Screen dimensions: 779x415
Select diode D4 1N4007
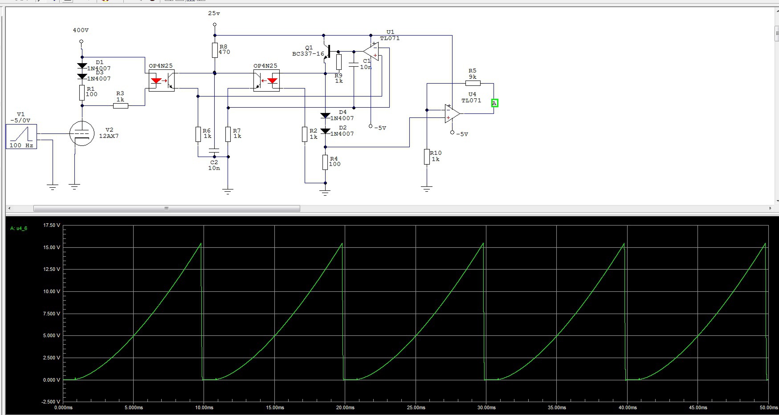click(x=325, y=116)
